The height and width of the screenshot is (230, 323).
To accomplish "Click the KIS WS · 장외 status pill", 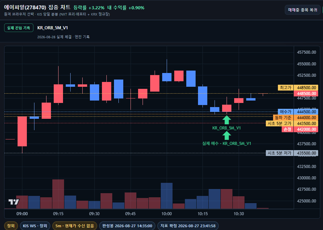I will click(x=35, y=226).
